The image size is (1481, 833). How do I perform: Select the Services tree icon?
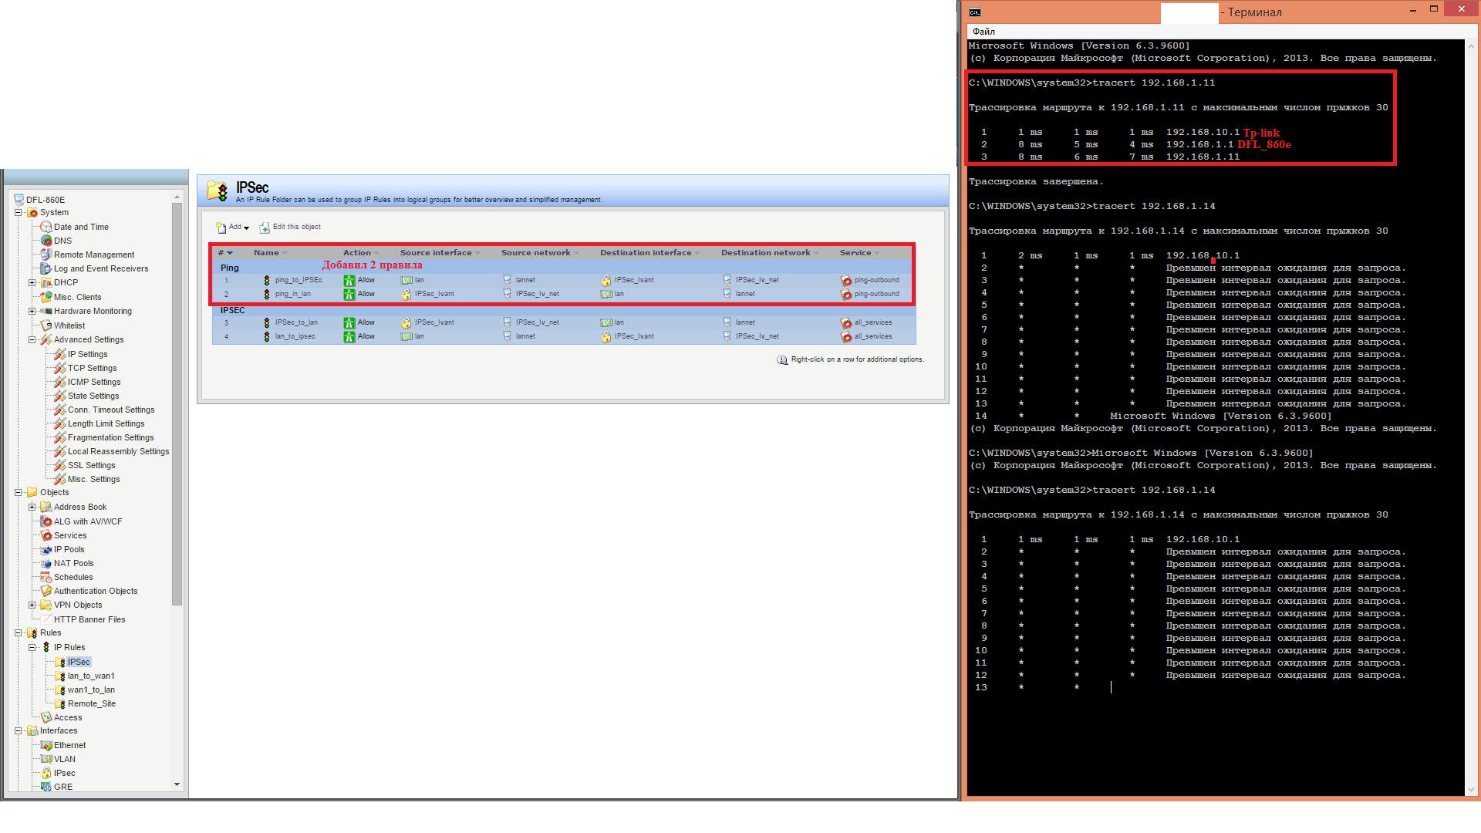46,535
